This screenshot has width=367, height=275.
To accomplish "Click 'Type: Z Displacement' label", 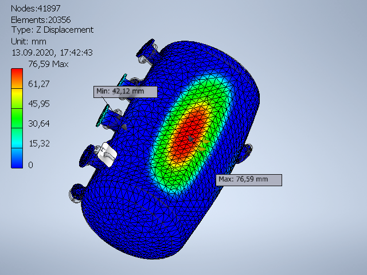I will [52, 30].
